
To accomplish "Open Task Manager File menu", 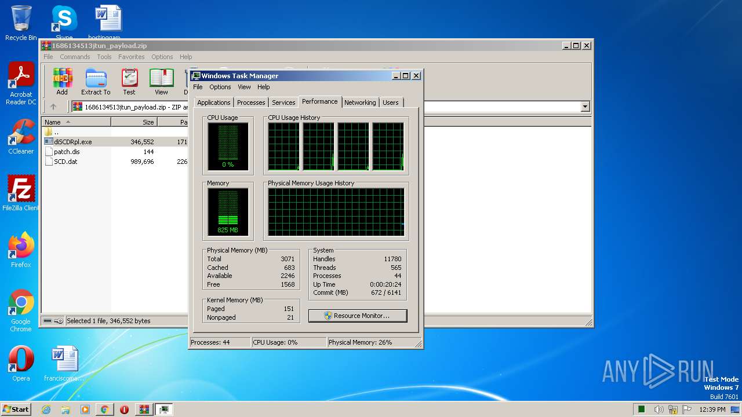I will tap(198, 87).
